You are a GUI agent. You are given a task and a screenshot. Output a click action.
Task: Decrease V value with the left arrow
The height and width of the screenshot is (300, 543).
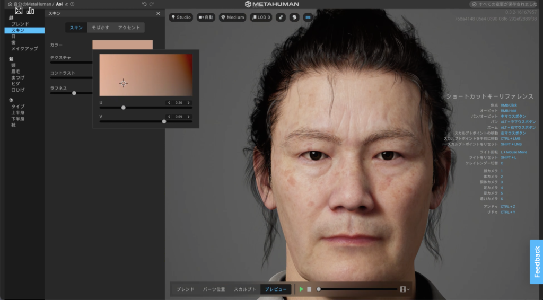coord(169,117)
